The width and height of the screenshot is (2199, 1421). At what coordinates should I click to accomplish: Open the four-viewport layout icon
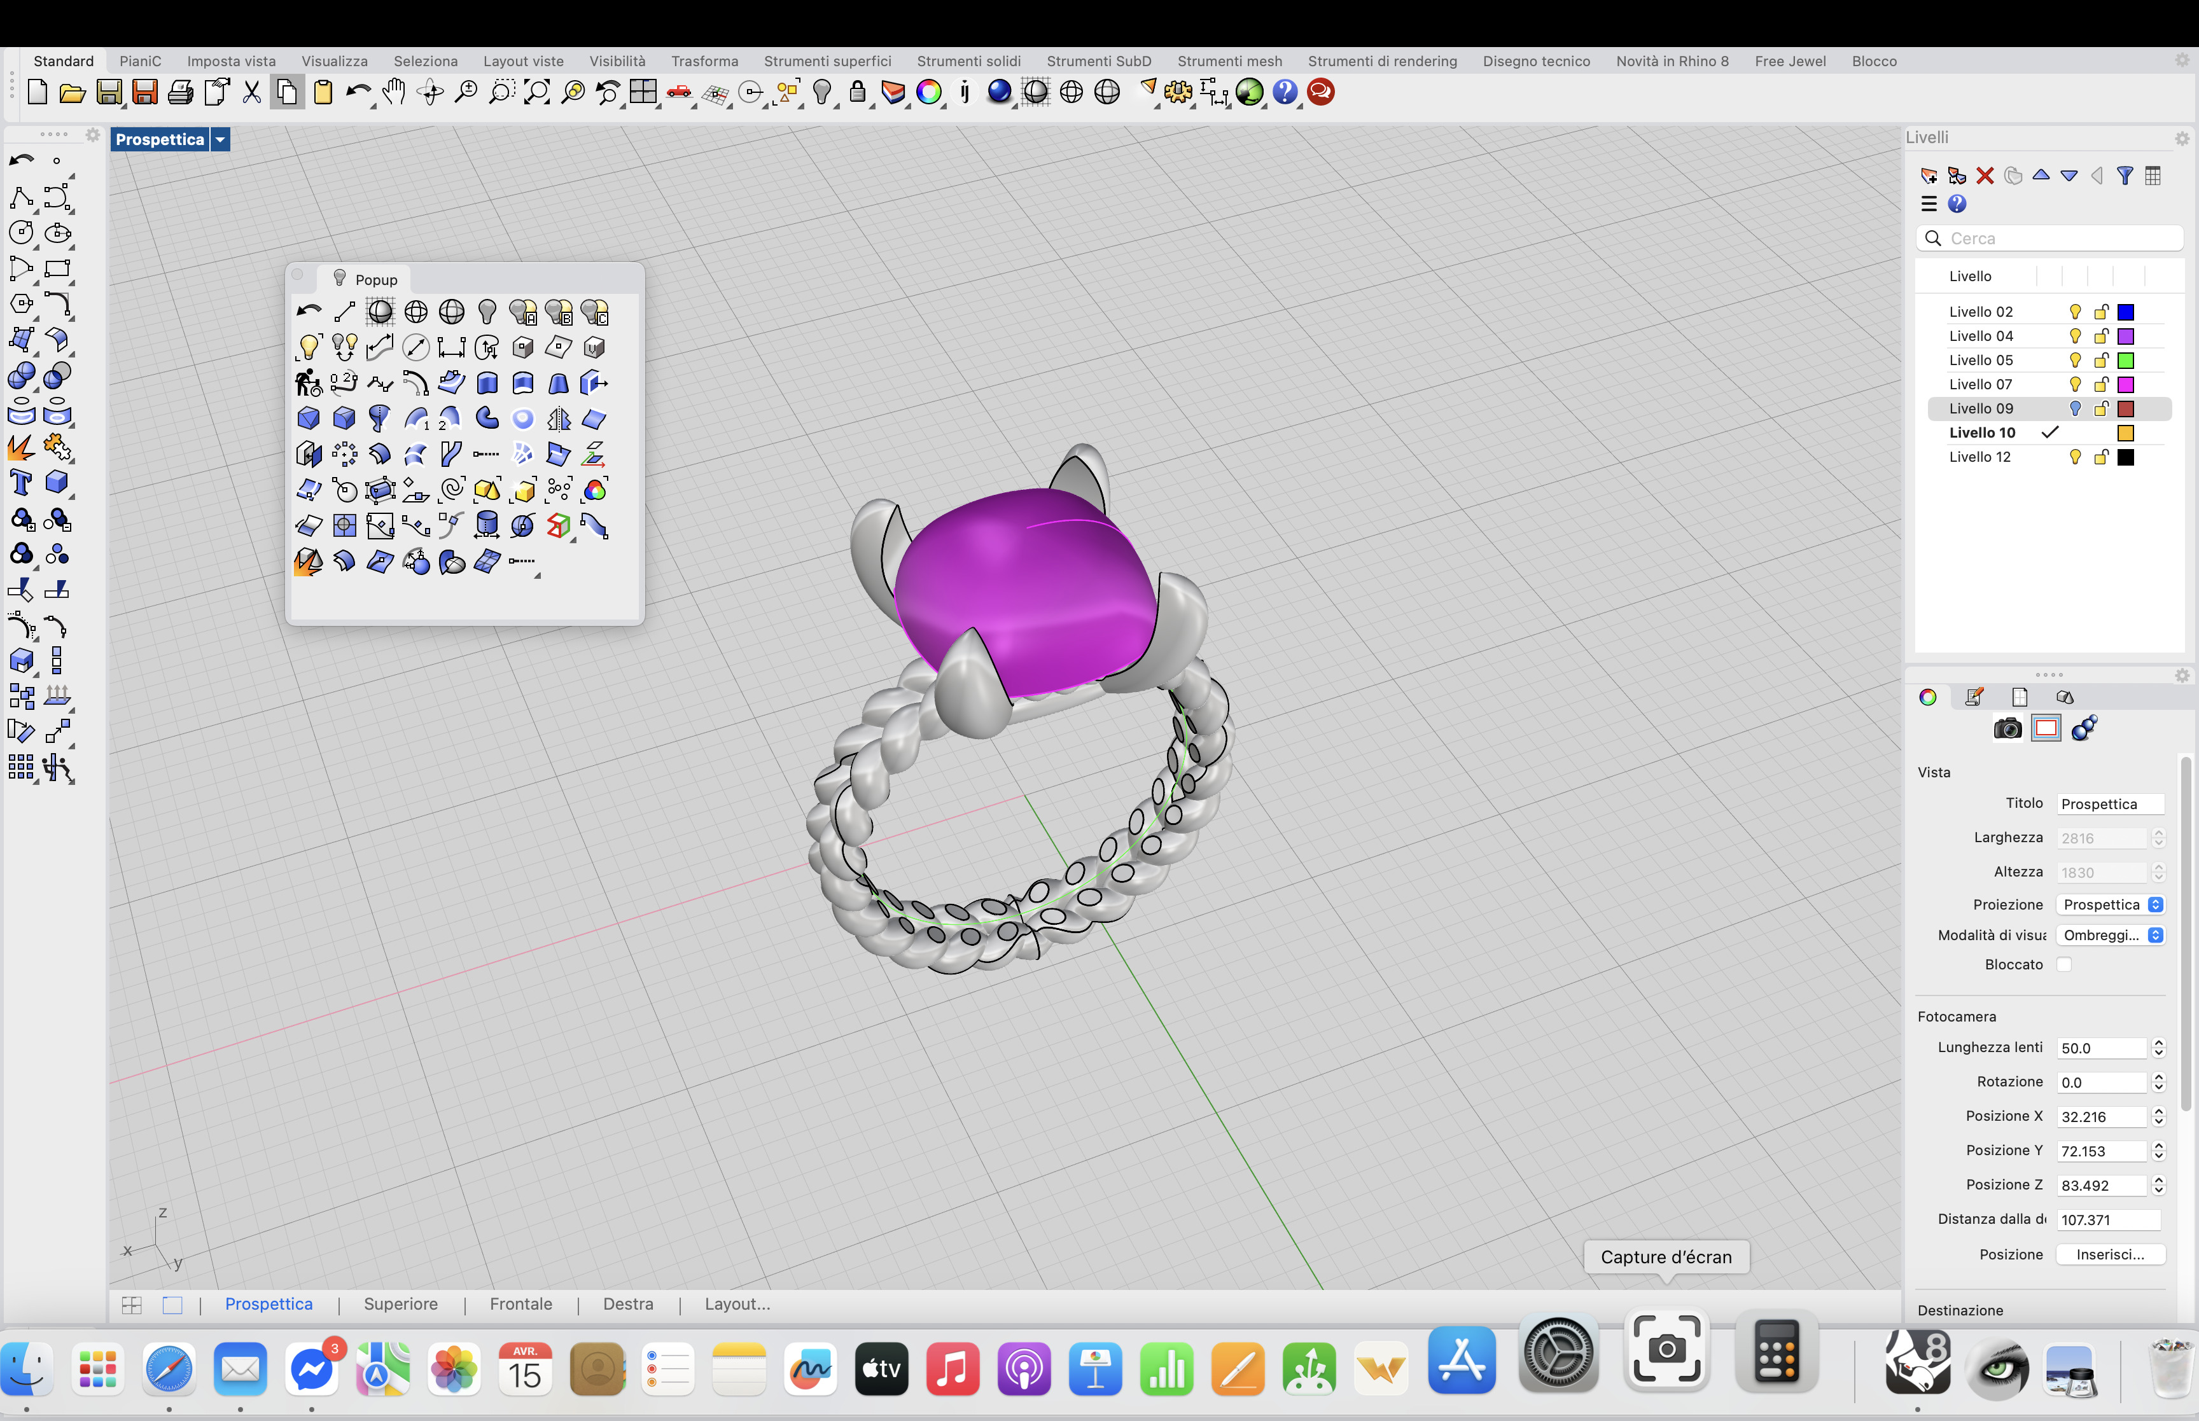tap(643, 92)
